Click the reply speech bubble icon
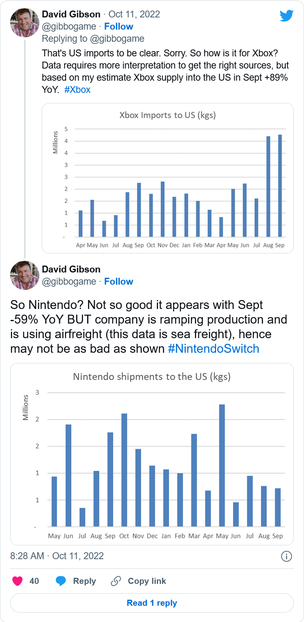304x622 pixels. [61, 581]
